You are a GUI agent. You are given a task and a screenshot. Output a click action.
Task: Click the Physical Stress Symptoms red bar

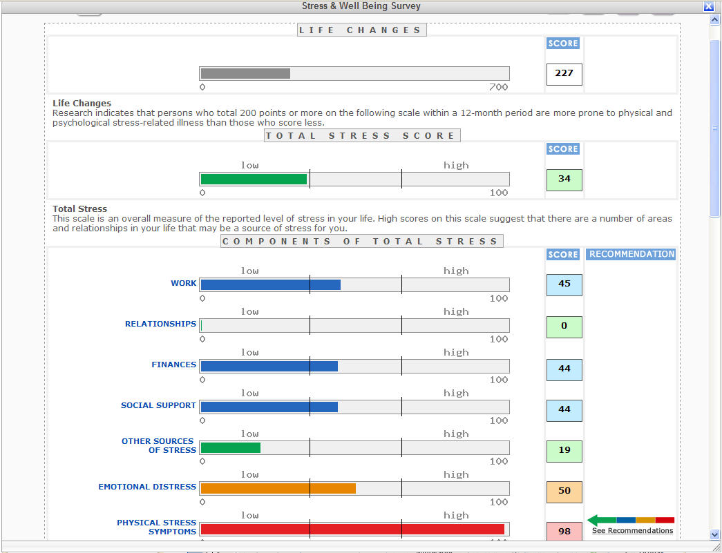click(x=353, y=529)
